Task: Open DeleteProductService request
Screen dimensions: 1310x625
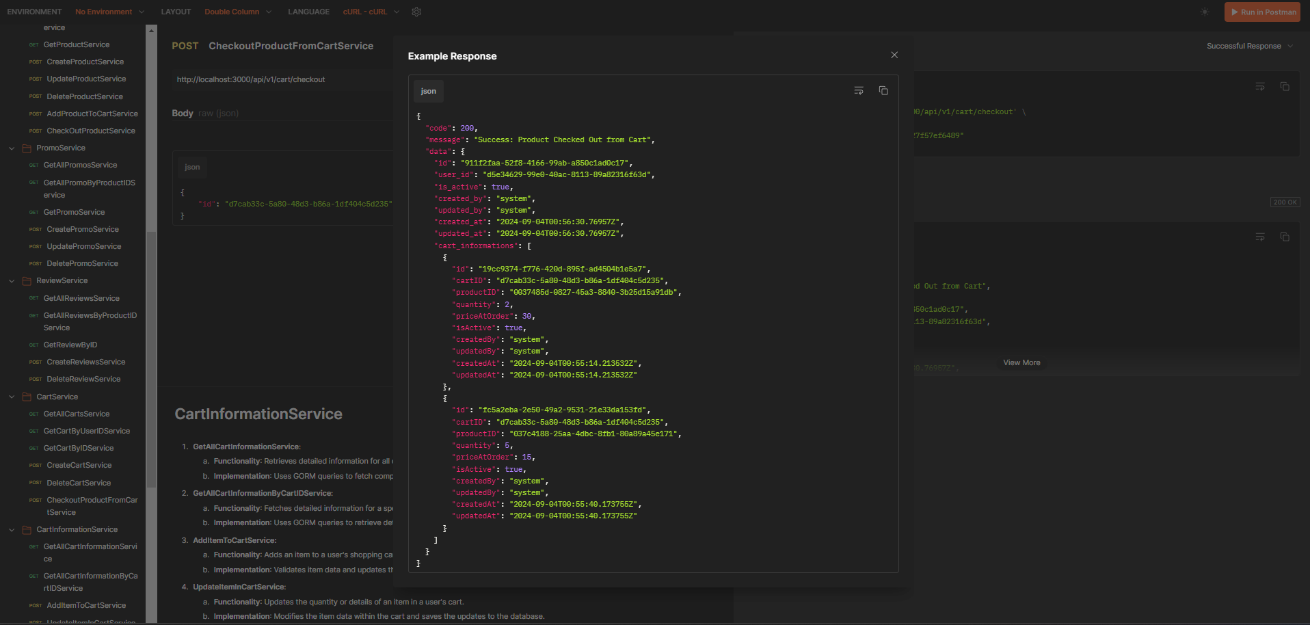Action: pyautogui.click(x=85, y=96)
